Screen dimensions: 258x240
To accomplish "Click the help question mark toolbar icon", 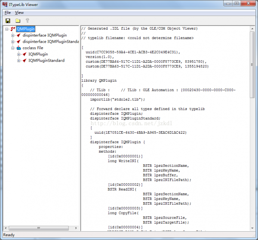I will point(28,20).
